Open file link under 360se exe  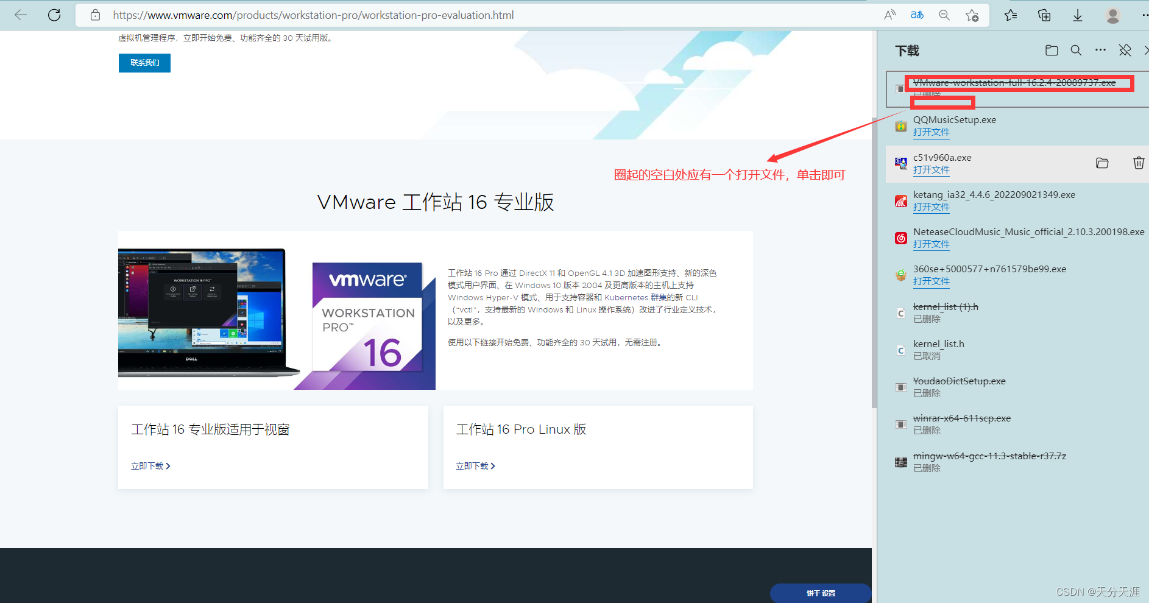coord(931,281)
